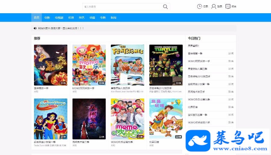Image resolution: width=271 pixels, height=155 pixels.
Task: Open the Flintstones poster thumbnail
Action: [127, 65]
